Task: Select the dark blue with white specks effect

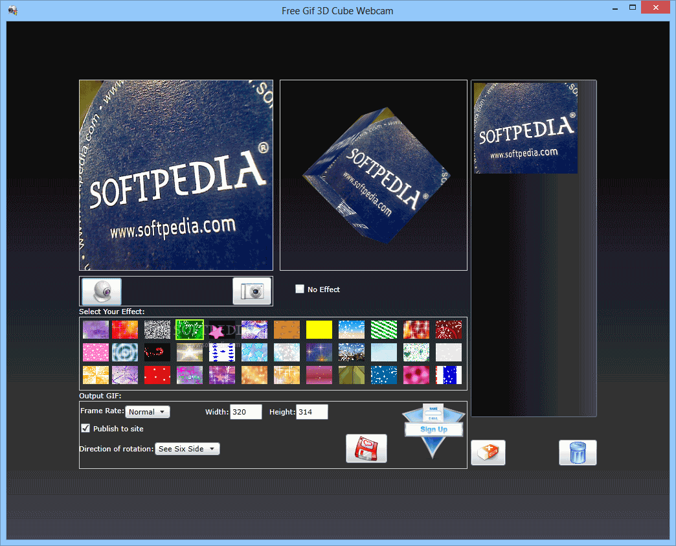Action: click(384, 375)
